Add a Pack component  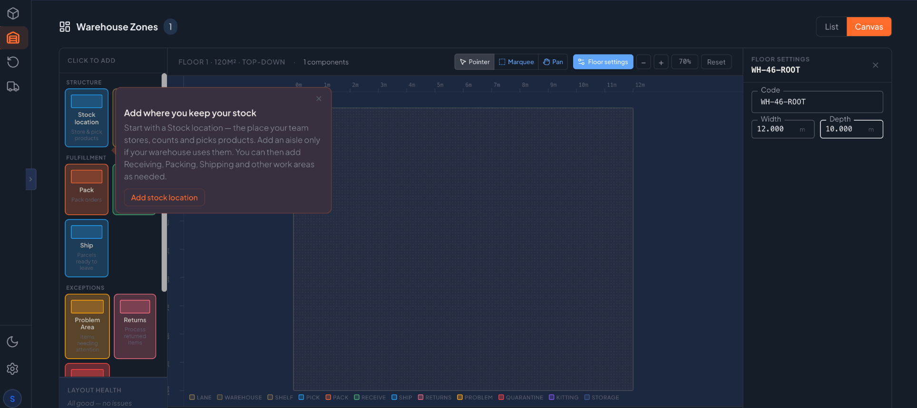(x=87, y=189)
